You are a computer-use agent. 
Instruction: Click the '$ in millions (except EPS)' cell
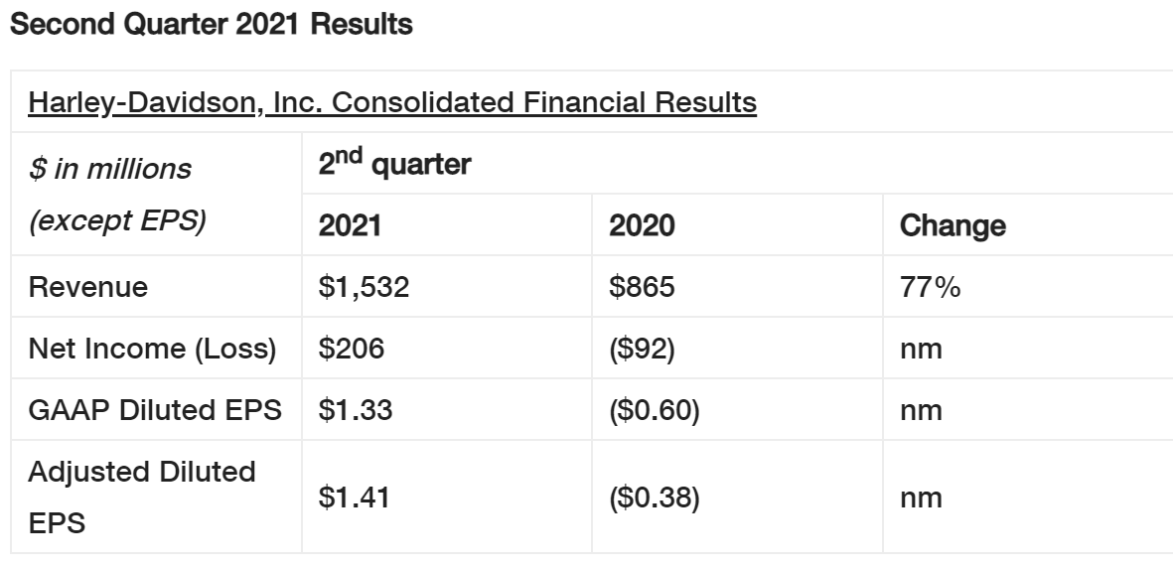pyautogui.click(x=117, y=195)
